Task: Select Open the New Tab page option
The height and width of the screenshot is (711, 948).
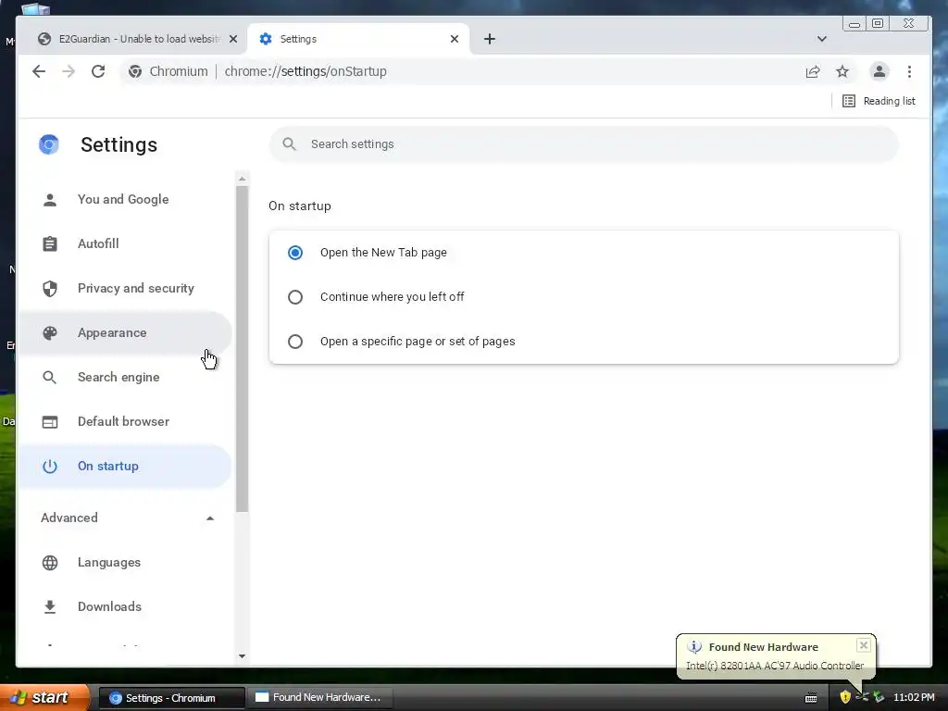Action: tap(295, 253)
